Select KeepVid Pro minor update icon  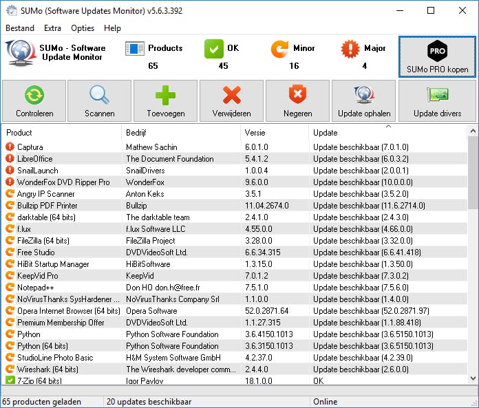10,275
